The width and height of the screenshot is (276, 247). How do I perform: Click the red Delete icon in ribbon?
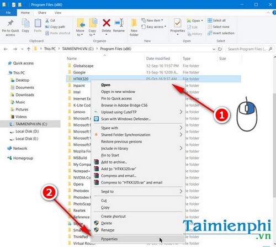pos(107,23)
